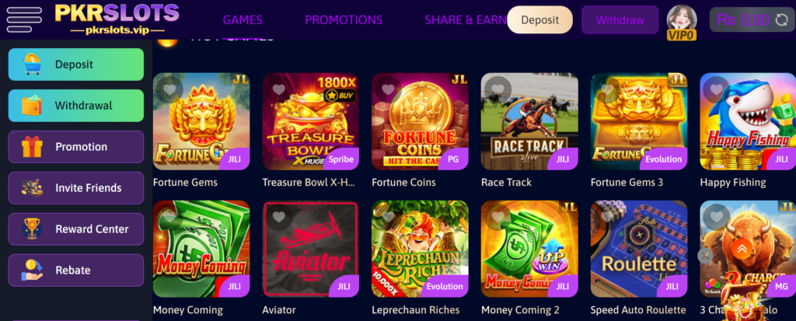Viewport: 796px width, 321px height.
Task: Click the orange scroll-to-top arrow icon
Action: pos(742,249)
